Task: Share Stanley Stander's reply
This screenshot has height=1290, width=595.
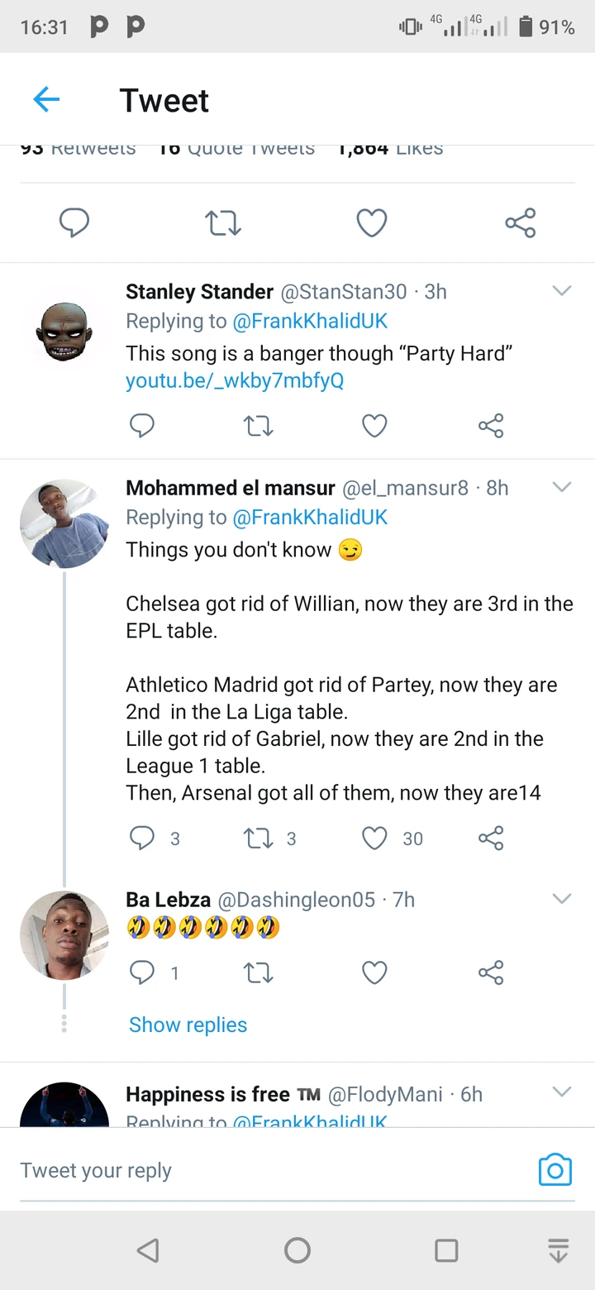Action: 490,426
